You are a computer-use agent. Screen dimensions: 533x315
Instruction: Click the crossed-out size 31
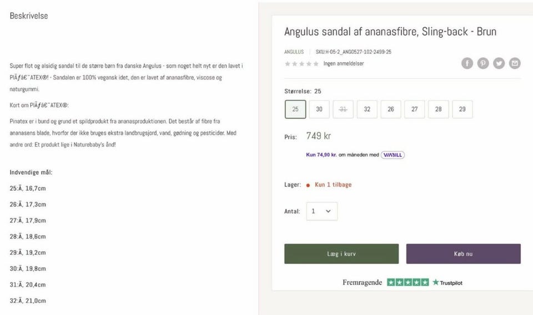click(343, 109)
